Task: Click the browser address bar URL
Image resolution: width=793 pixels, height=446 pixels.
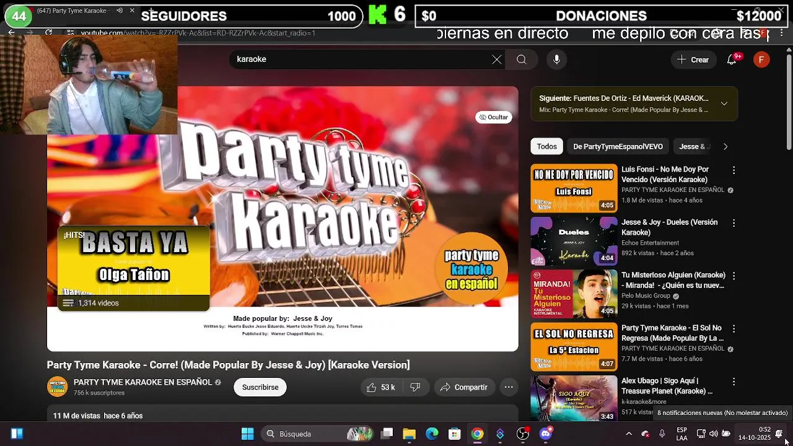Action: pos(198,33)
